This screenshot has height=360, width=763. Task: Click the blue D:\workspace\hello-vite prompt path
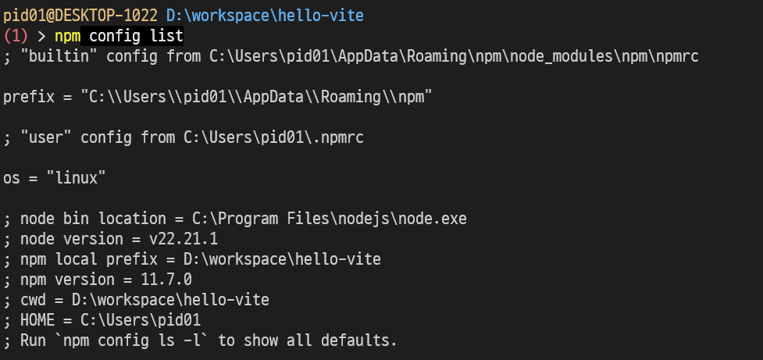click(x=264, y=15)
